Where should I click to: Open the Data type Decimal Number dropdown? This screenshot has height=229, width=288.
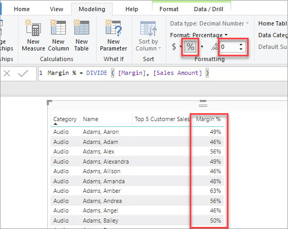tap(209, 23)
